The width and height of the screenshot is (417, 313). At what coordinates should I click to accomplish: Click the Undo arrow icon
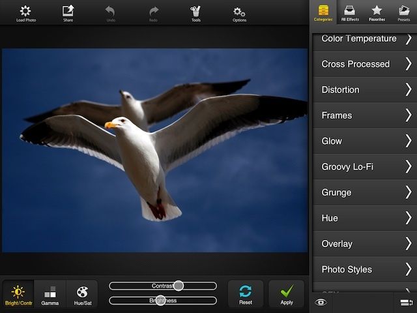110,12
